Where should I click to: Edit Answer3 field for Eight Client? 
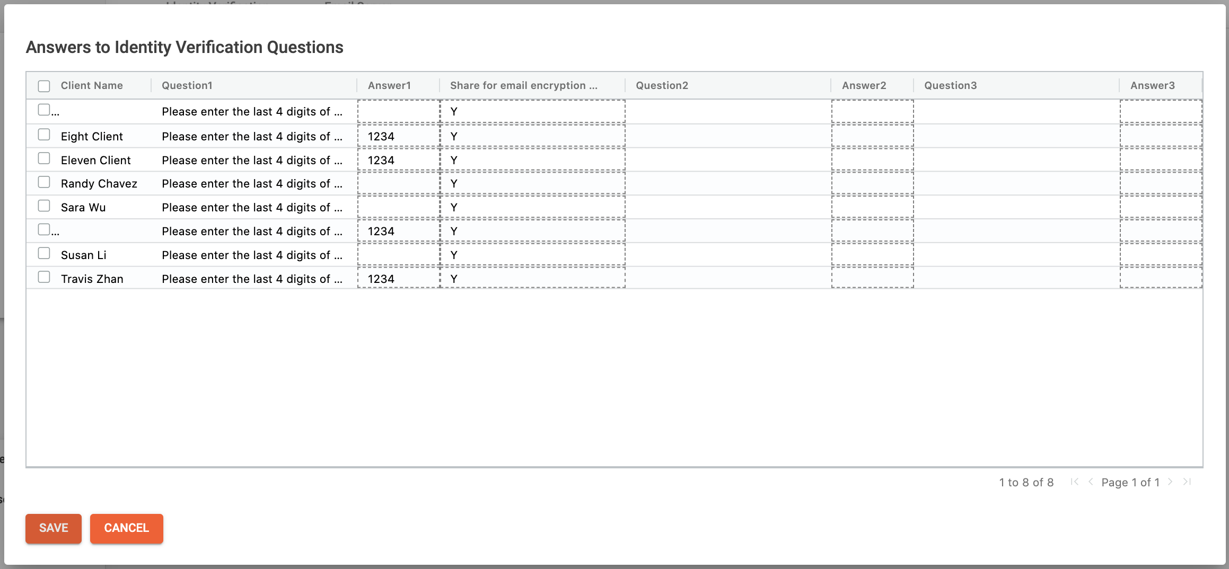click(x=1161, y=136)
